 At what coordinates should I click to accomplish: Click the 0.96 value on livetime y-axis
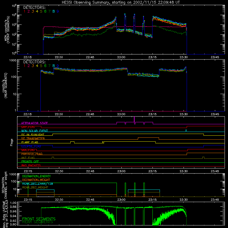13,211
